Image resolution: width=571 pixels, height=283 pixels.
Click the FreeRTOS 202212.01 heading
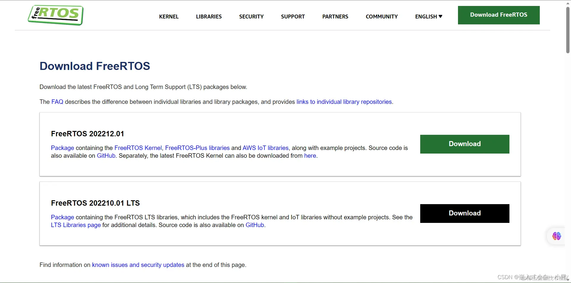coord(87,134)
